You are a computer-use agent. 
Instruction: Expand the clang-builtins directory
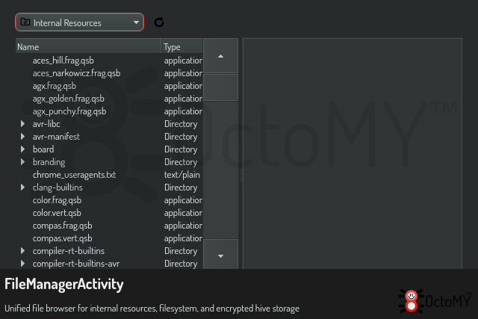tap(22, 188)
